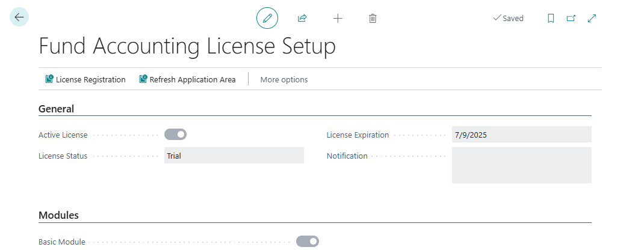
Task: Click the Saved status indicator
Action: point(508,18)
